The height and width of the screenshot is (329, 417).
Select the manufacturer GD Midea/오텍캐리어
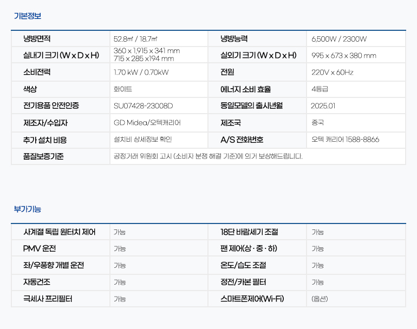[147, 123]
